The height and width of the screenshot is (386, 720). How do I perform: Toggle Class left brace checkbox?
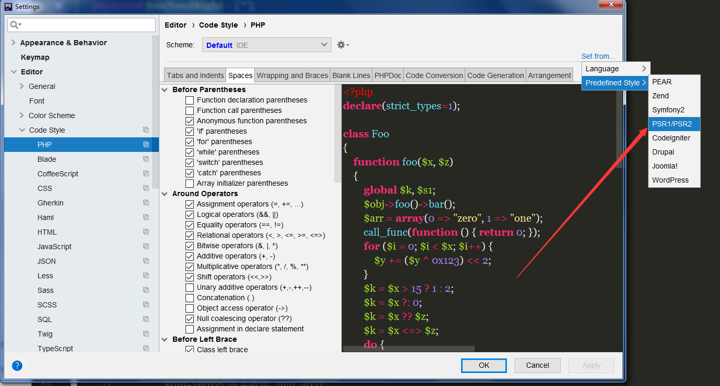[190, 350]
